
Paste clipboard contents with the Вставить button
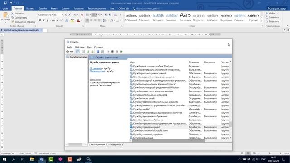point(5,17)
